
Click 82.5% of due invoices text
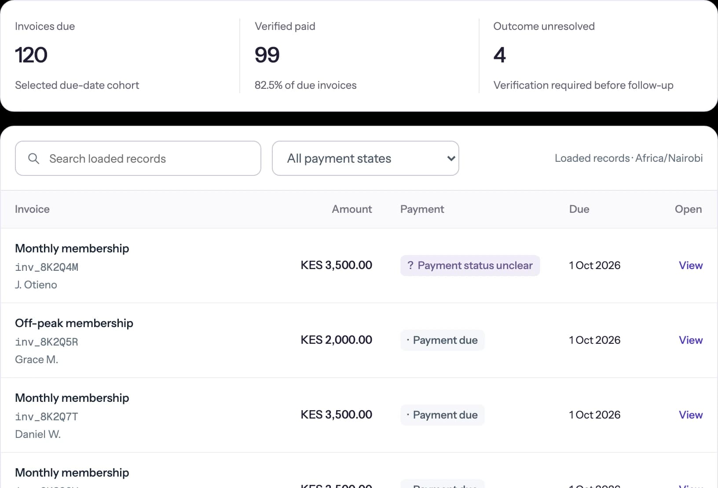[x=306, y=85]
